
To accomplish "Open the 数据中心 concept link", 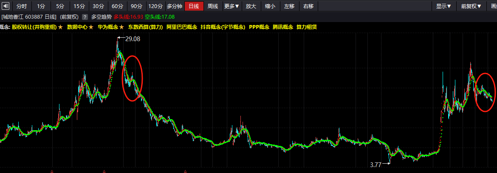I will (77, 27).
